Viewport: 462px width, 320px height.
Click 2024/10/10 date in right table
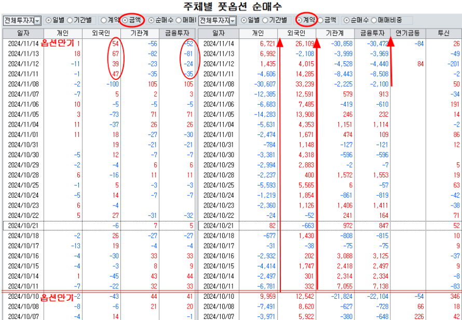click(x=219, y=296)
